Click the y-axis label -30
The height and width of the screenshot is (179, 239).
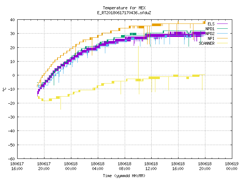[x=12, y=117]
